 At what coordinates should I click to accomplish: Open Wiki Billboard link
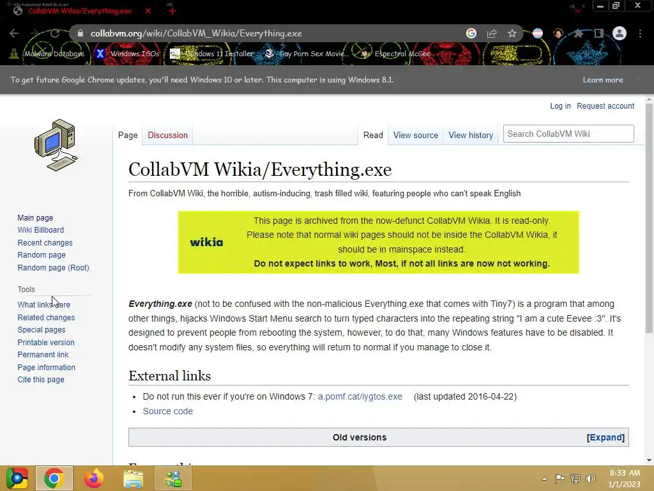41,230
